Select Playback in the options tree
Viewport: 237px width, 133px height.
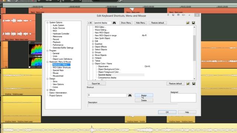click(x=57, y=42)
